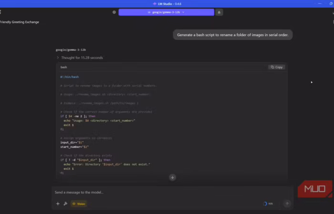This screenshot has width=334, height=214.
Task: Click the plus icon to add an attachment
Action: (58, 204)
